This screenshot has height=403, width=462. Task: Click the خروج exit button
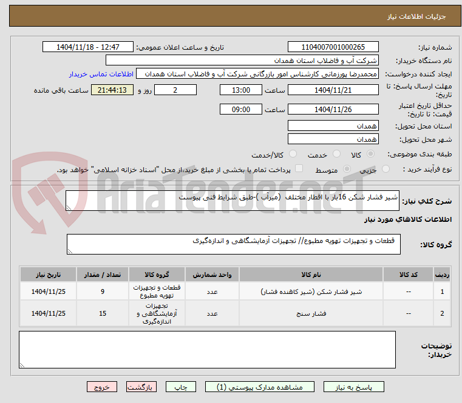coord(101,387)
